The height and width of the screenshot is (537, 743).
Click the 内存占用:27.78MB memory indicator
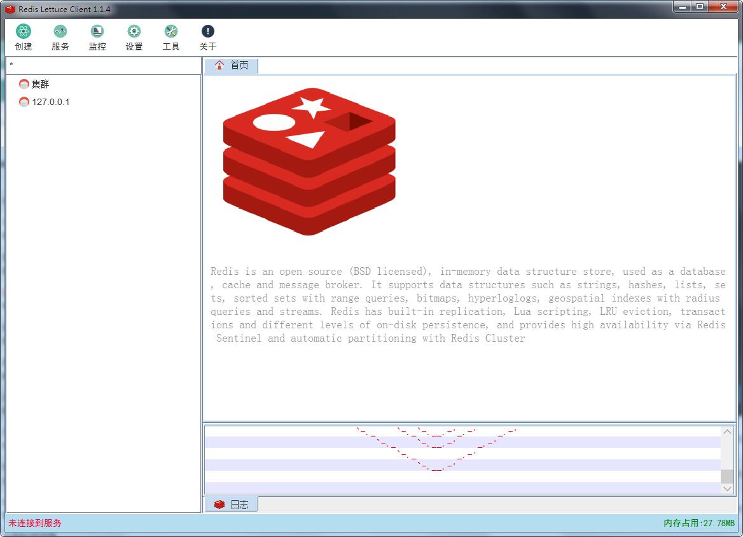(699, 523)
